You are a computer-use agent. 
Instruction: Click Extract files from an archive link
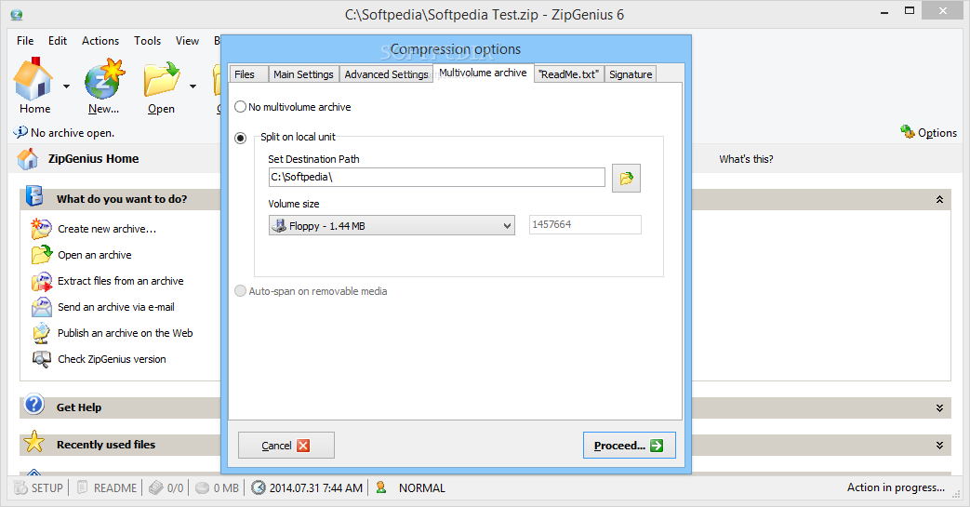pos(121,280)
